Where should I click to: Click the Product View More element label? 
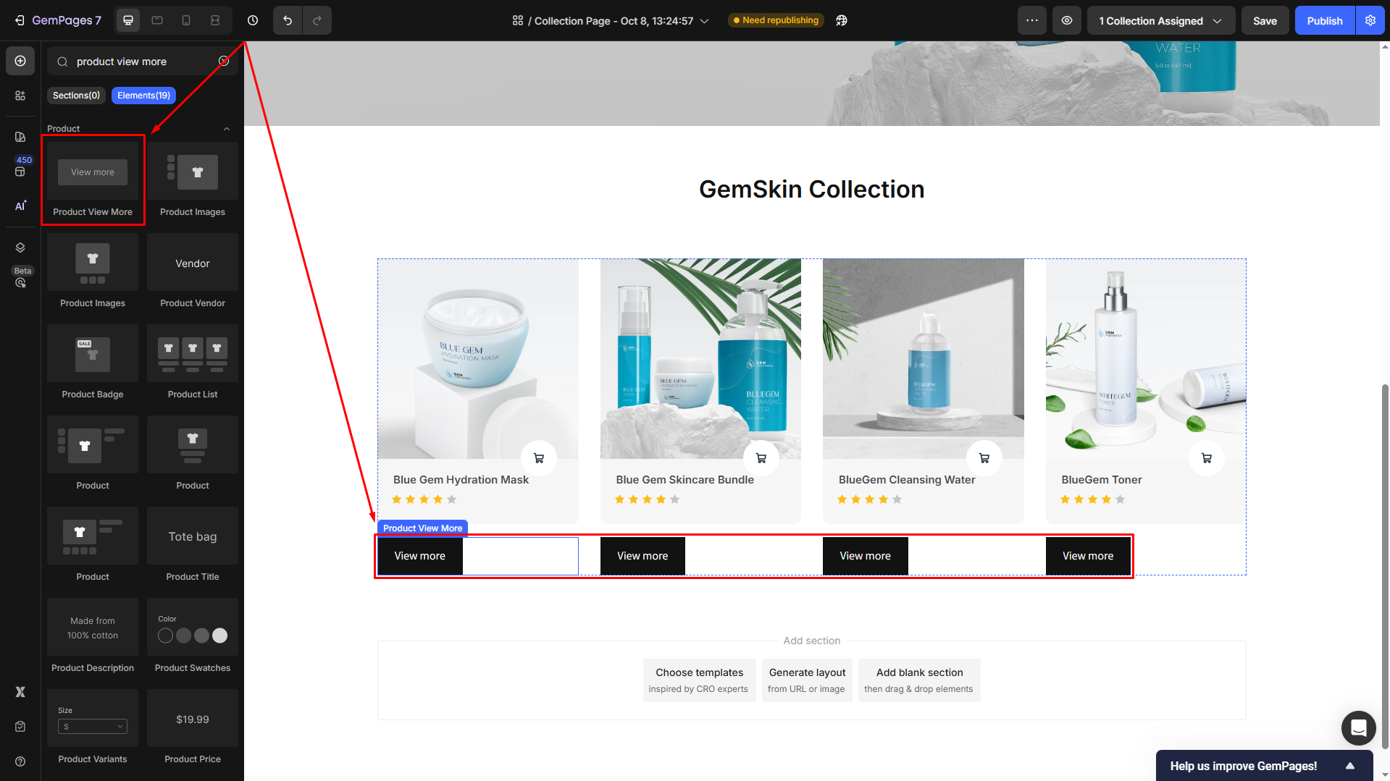(422, 528)
